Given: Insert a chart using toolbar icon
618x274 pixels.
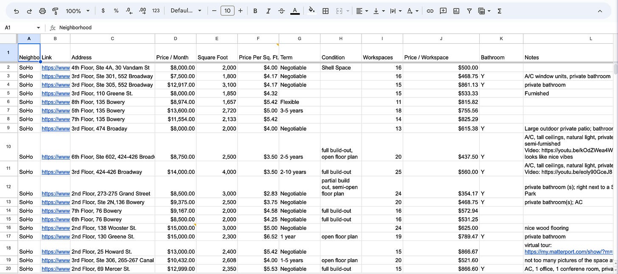Looking at the screenshot, I should [456, 11].
